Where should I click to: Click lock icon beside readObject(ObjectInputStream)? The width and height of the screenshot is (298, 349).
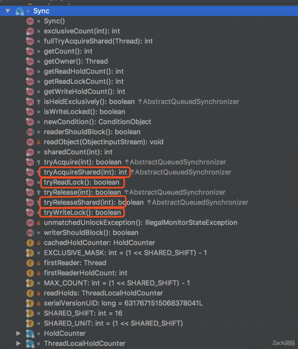[x=39, y=142]
